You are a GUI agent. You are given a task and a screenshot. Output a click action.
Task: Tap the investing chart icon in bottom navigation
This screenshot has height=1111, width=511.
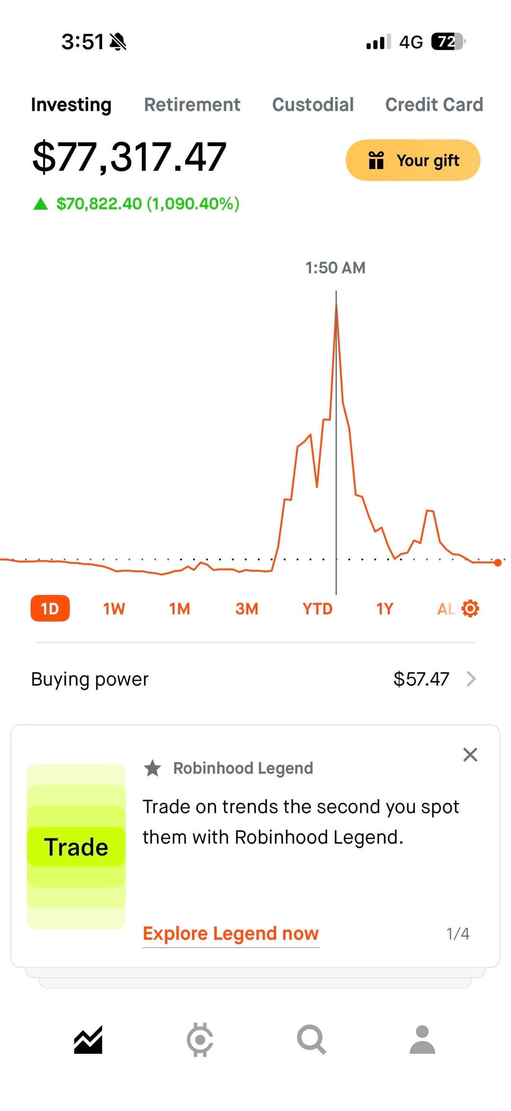click(x=88, y=1040)
